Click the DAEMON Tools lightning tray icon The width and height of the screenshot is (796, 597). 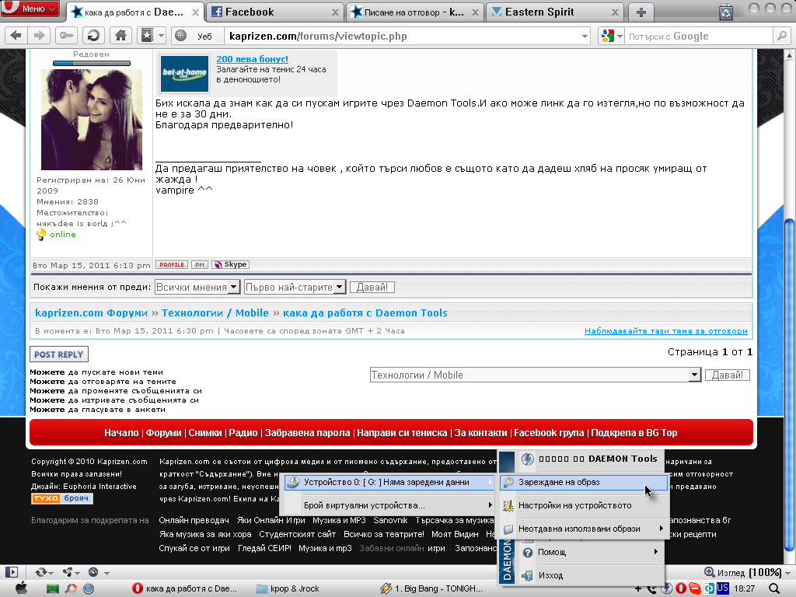pos(666,588)
